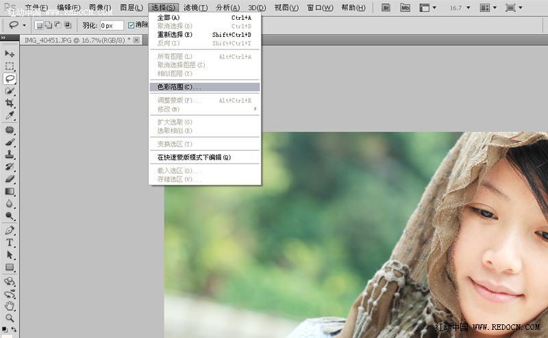Launch Mini Bridge from Mb icon

click(405, 8)
